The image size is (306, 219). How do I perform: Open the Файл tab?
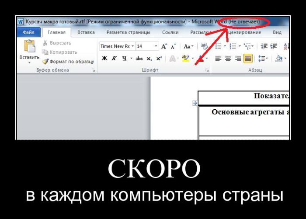point(29,32)
